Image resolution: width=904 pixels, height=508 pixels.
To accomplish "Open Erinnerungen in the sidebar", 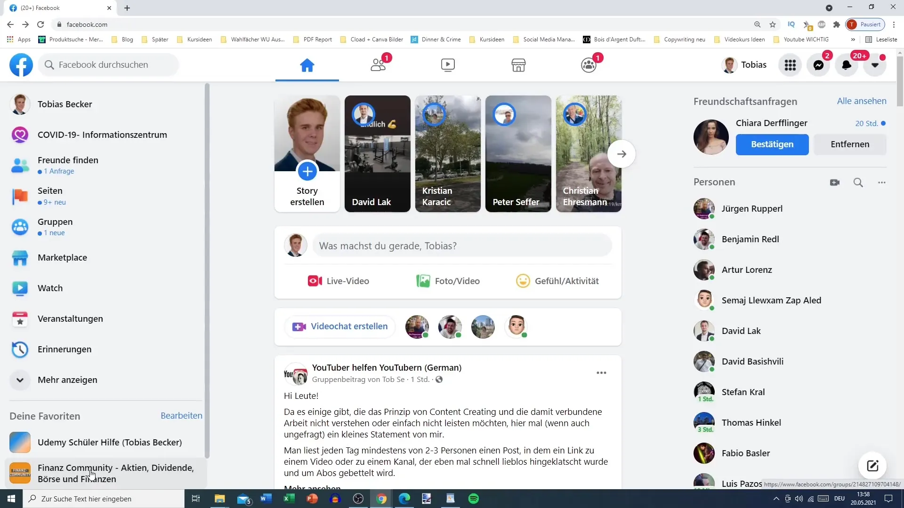I will (x=105, y=349).
